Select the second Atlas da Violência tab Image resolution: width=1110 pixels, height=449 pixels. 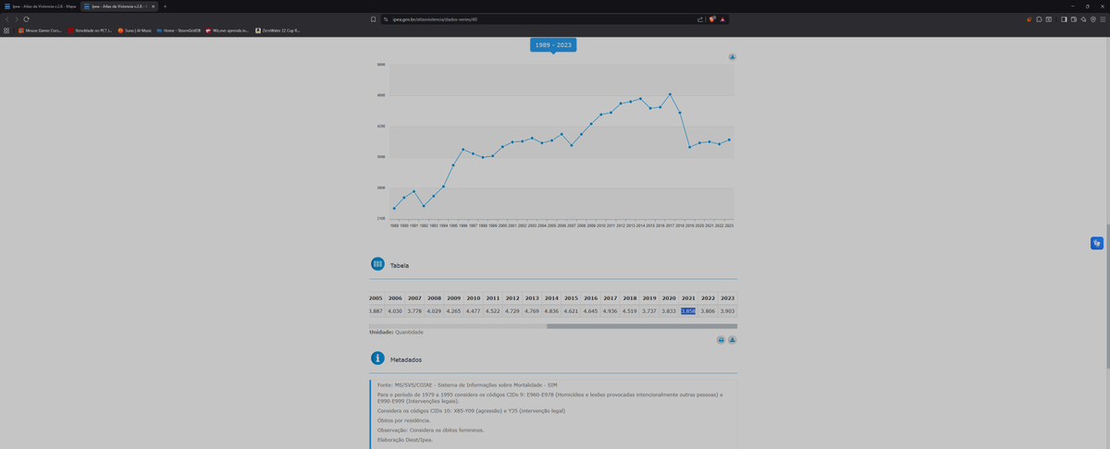pos(119,6)
